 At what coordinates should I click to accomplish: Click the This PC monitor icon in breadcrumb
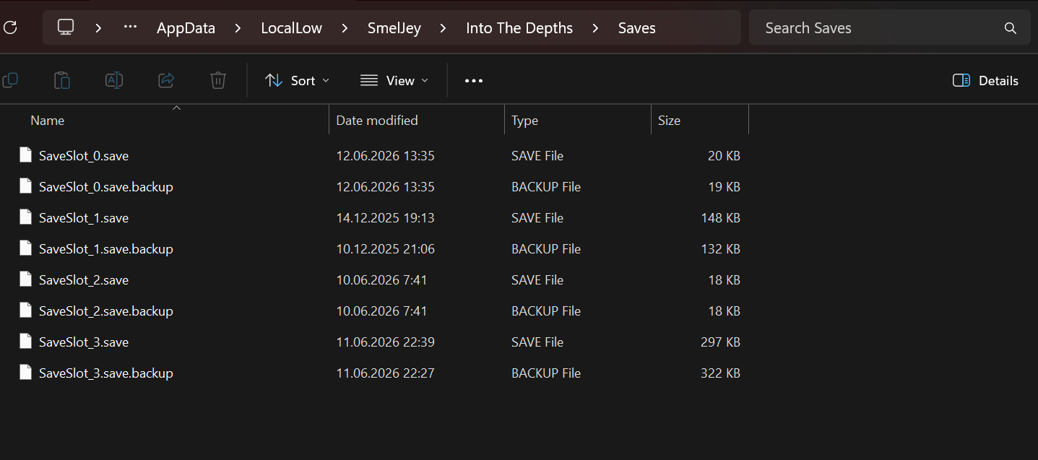(x=66, y=28)
